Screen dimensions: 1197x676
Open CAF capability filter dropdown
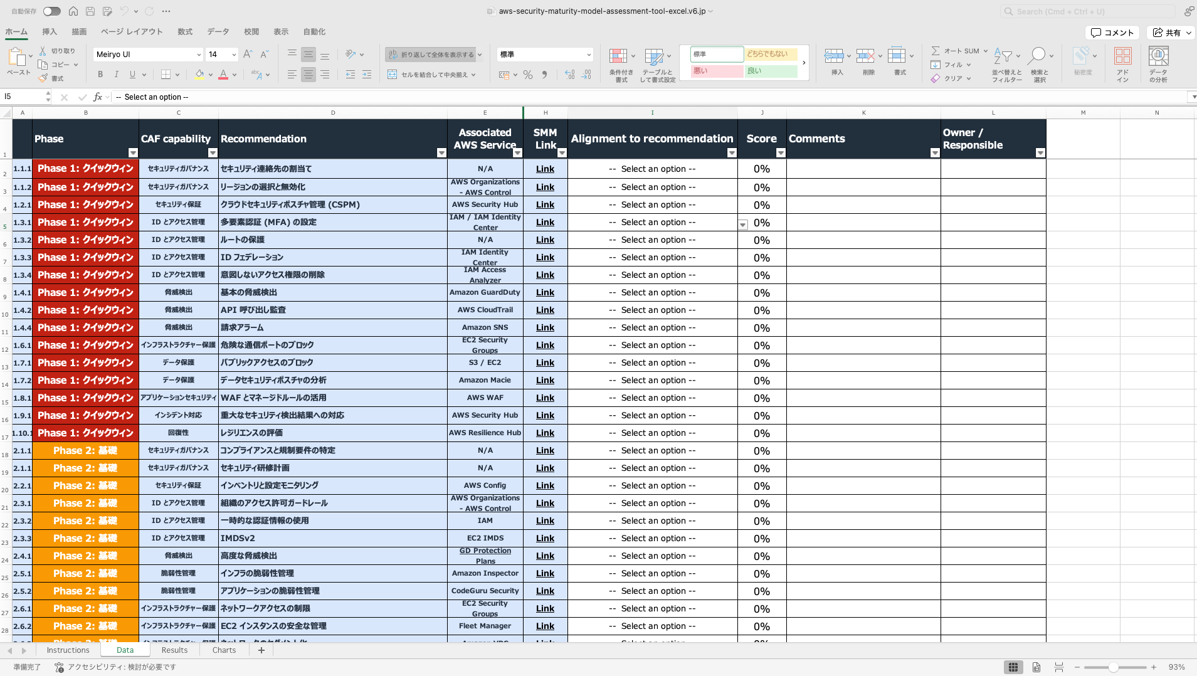[x=213, y=153]
